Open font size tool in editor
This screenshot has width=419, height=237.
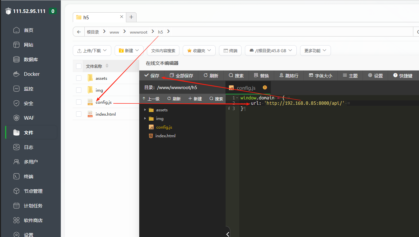coord(311,75)
